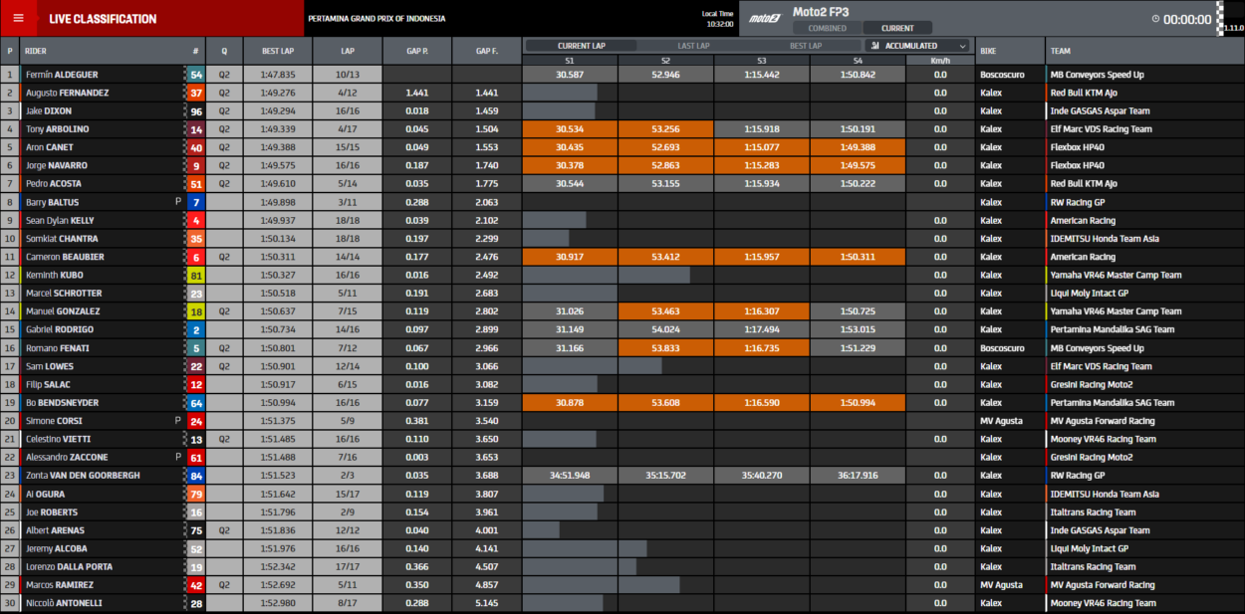Click number badge 54 for Aldeguer
Image resolution: width=1245 pixels, height=614 pixels.
point(196,75)
